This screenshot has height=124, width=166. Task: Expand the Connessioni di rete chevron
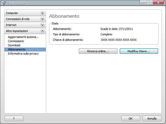pos(42,19)
